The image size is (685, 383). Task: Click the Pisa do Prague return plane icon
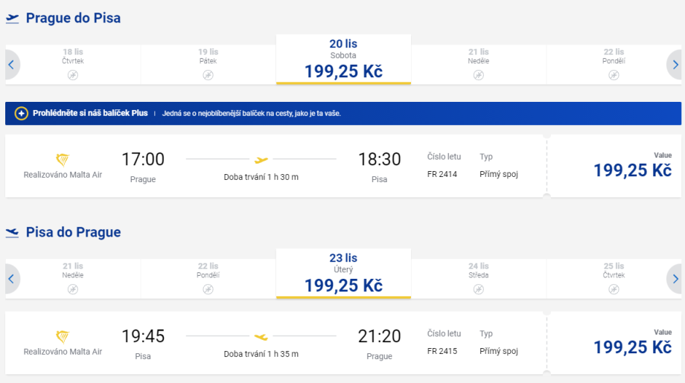[x=12, y=233]
